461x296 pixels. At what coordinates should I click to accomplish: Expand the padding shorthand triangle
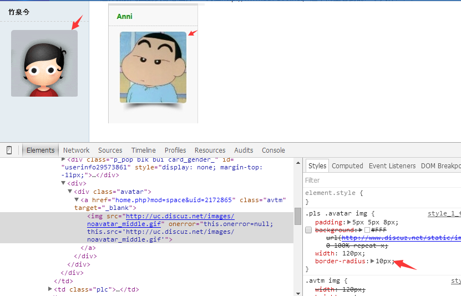click(x=349, y=222)
